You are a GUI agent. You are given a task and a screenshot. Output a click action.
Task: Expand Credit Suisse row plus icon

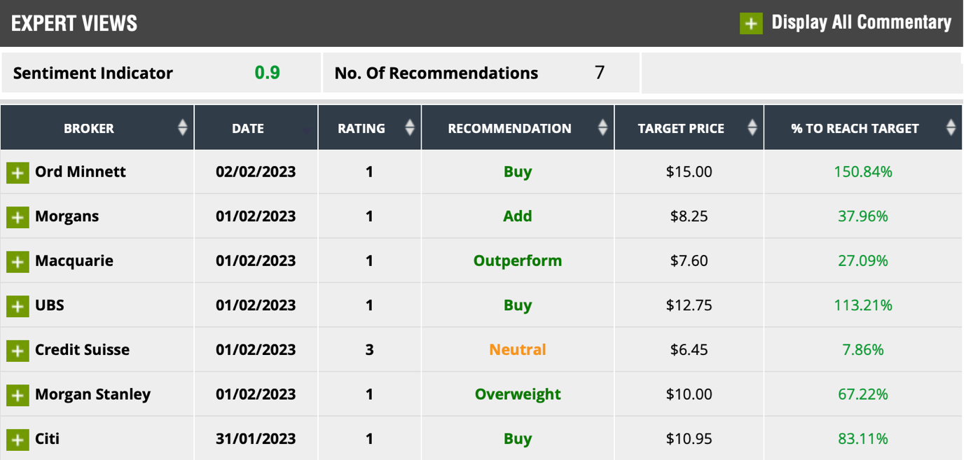click(18, 350)
